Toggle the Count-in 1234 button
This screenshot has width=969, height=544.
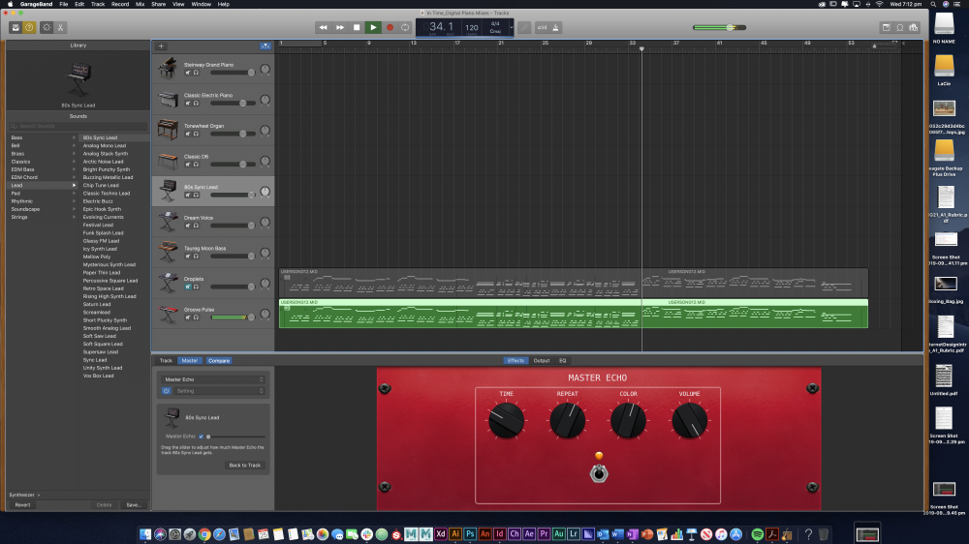[x=542, y=27]
